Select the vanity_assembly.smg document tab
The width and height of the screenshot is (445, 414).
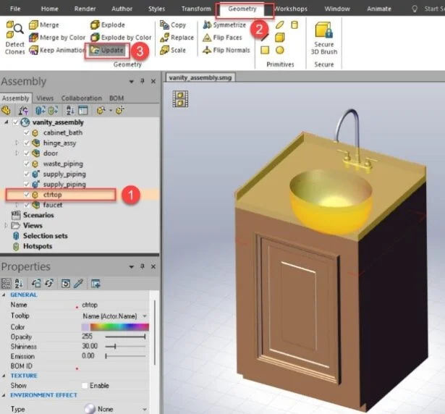pyautogui.click(x=200, y=77)
